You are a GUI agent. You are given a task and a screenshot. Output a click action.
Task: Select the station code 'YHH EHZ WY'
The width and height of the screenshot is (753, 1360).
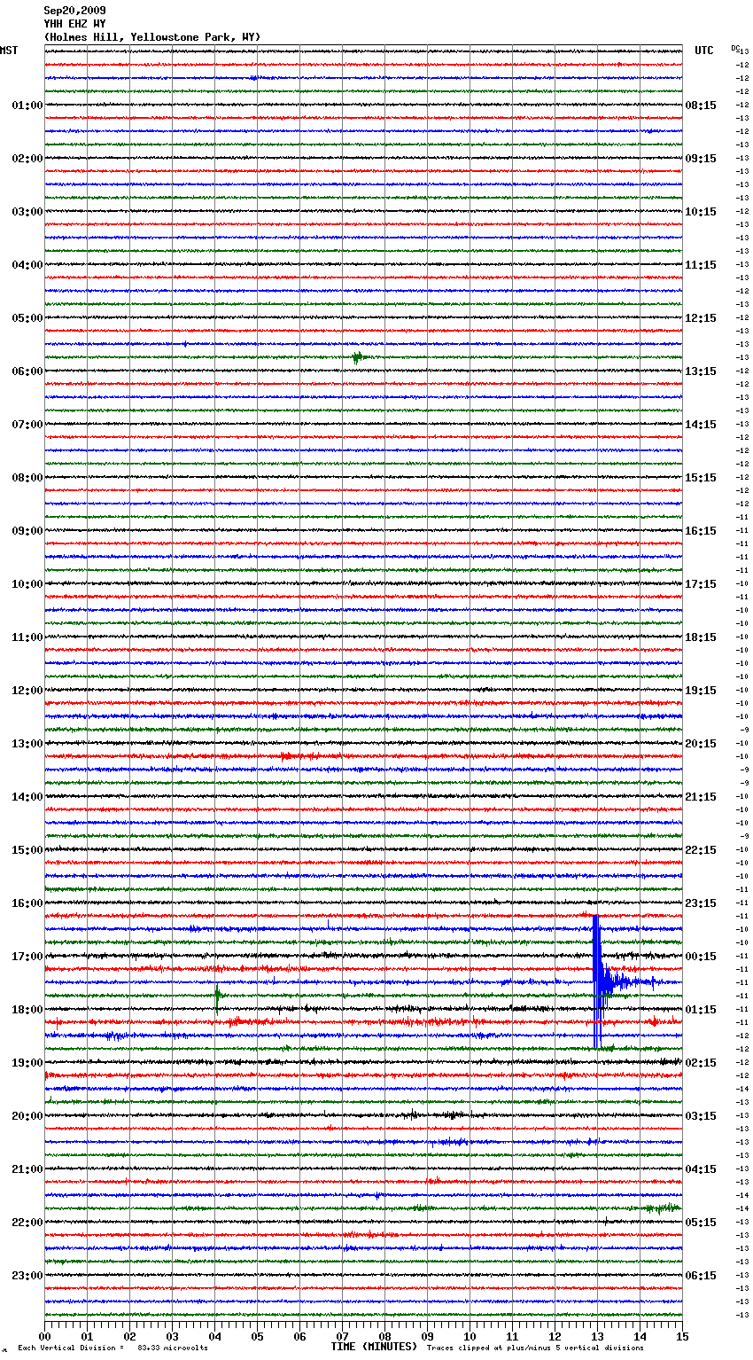tap(74, 24)
